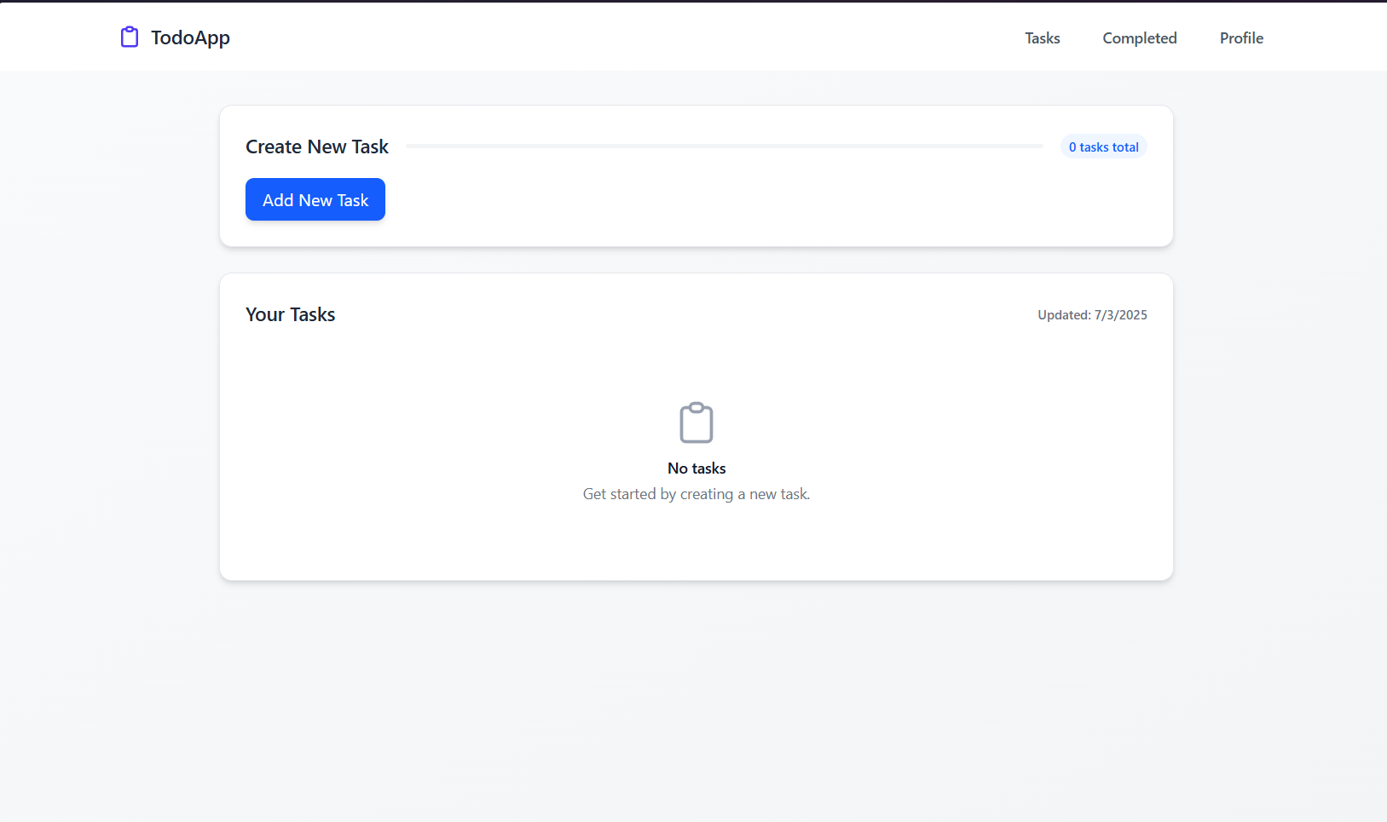Click the 0 tasks total badge

pyautogui.click(x=1103, y=147)
